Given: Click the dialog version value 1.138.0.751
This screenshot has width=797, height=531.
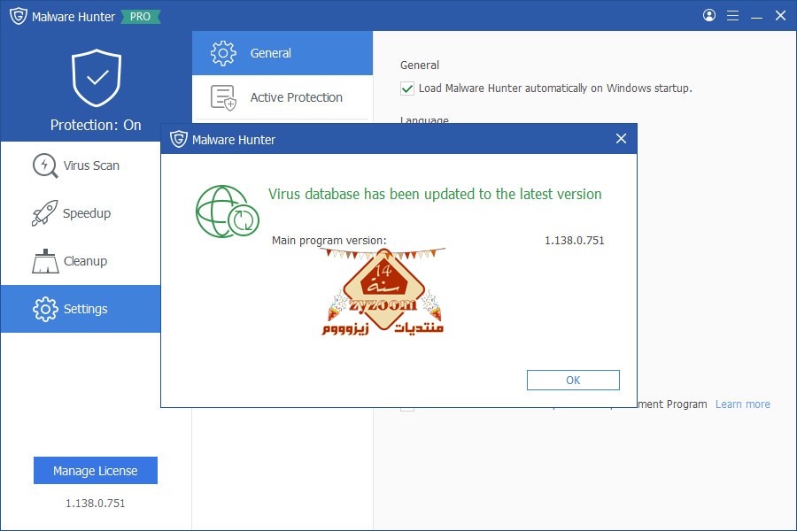Looking at the screenshot, I should pos(575,241).
